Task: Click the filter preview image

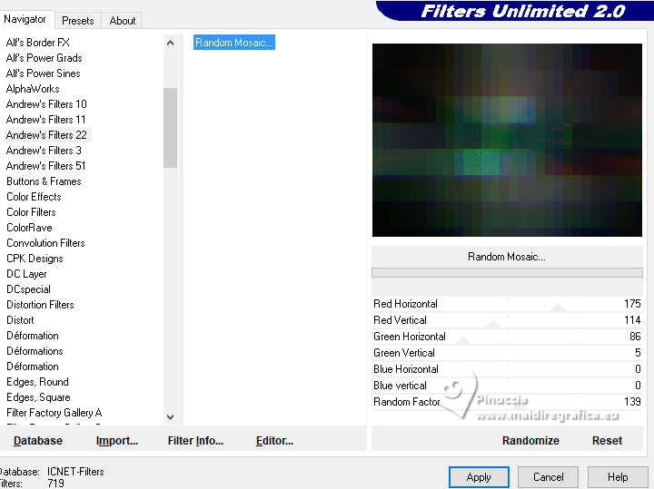Action: click(x=507, y=140)
